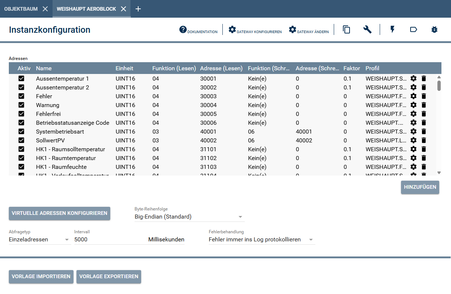Image resolution: width=451 pixels, height=294 pixels.
Task: Click the lightning bolt icon
Action: coord(393,30)
